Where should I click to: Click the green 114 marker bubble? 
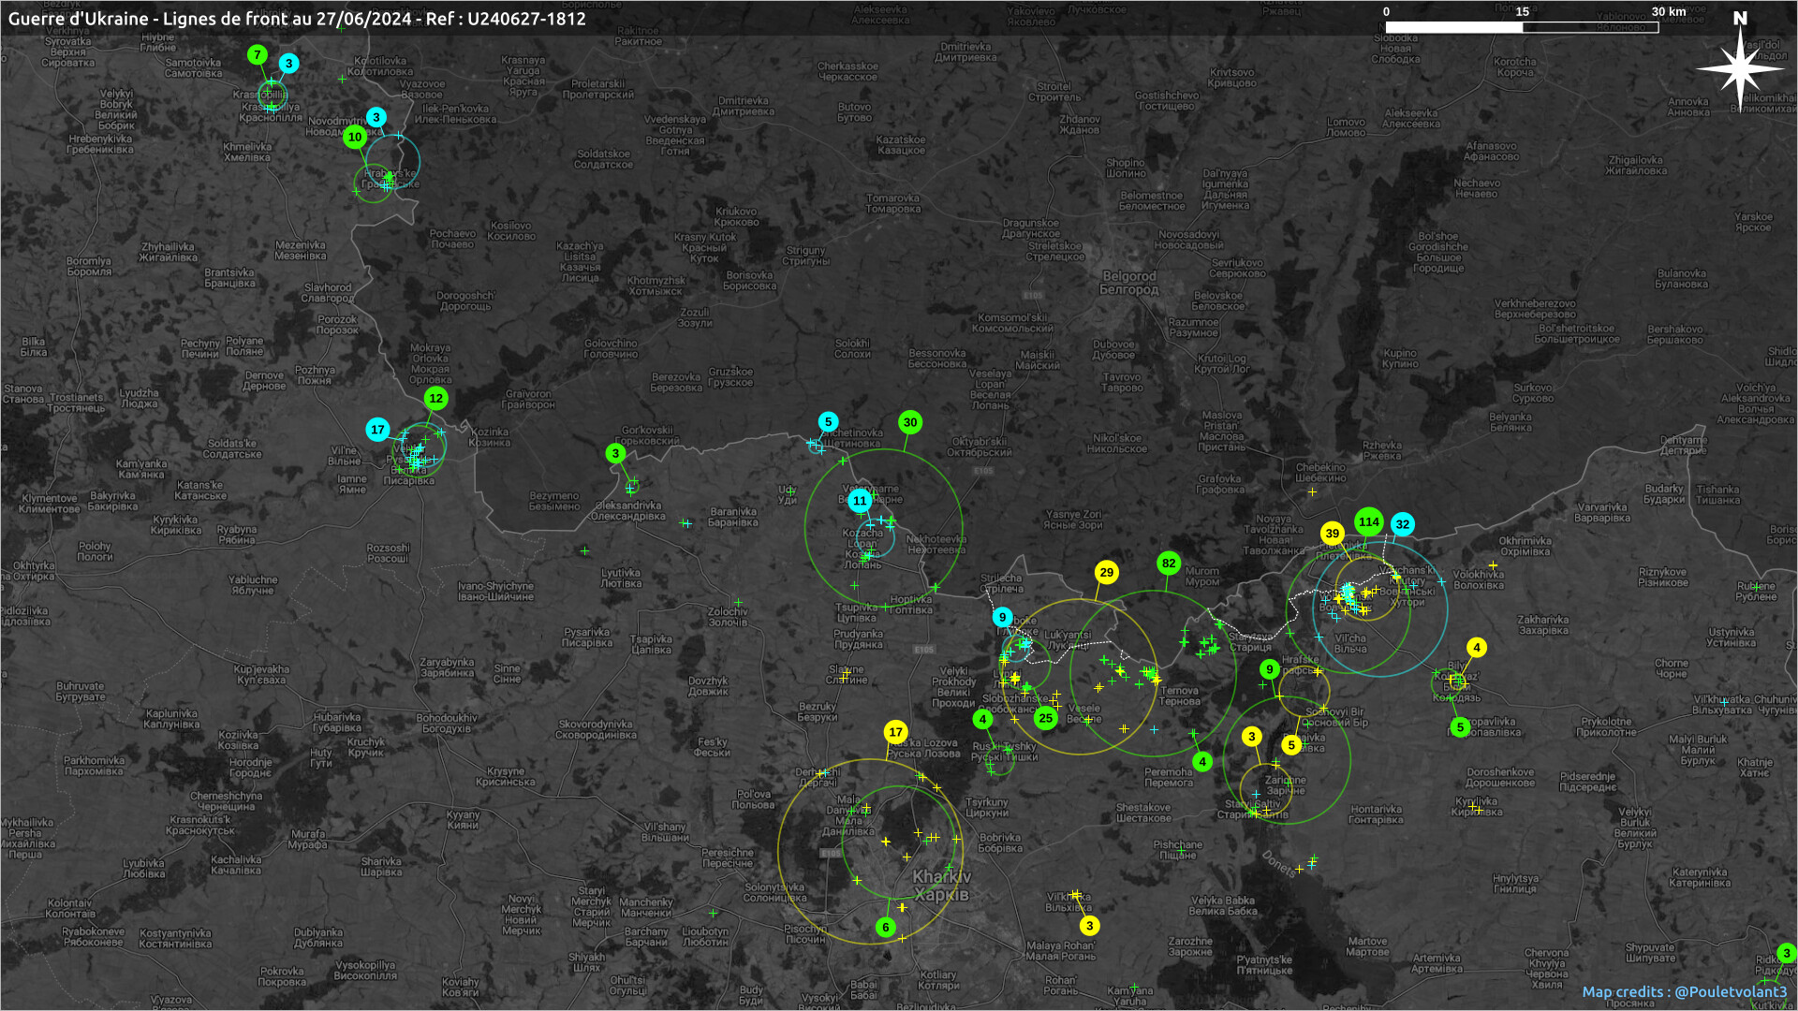1369,522
